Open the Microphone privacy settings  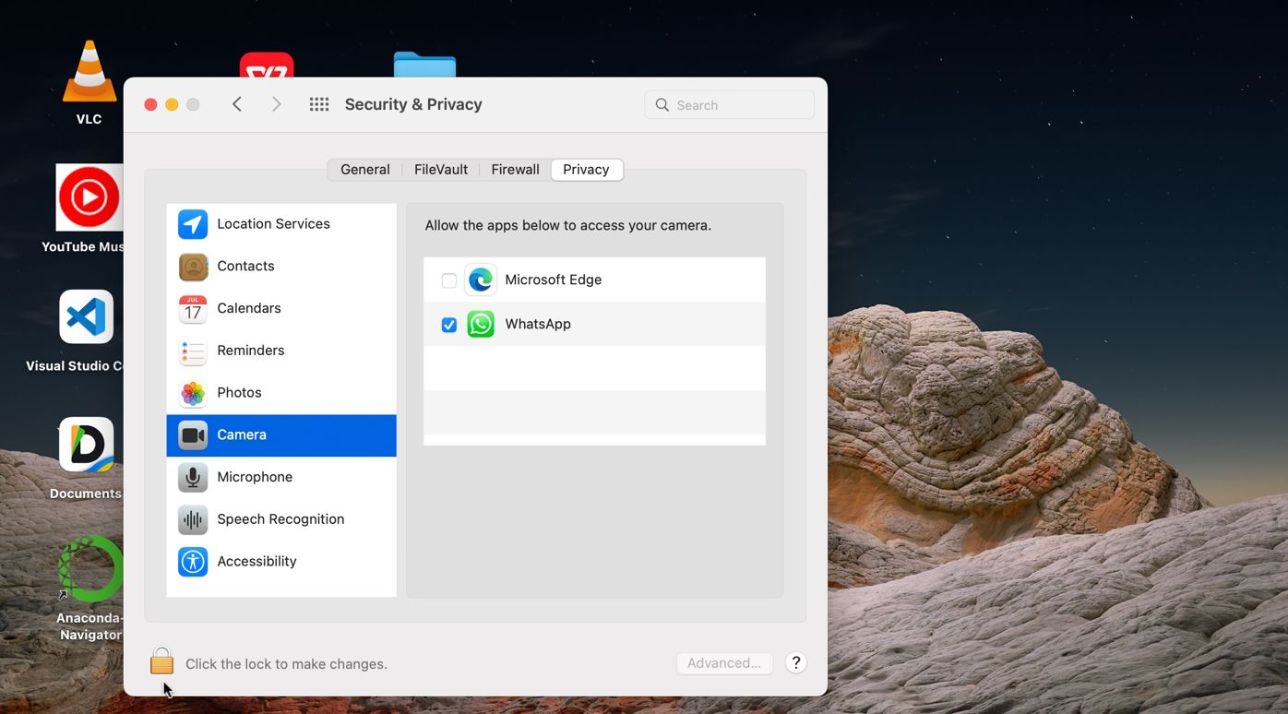pyautogui.click(x=254, y=477)
